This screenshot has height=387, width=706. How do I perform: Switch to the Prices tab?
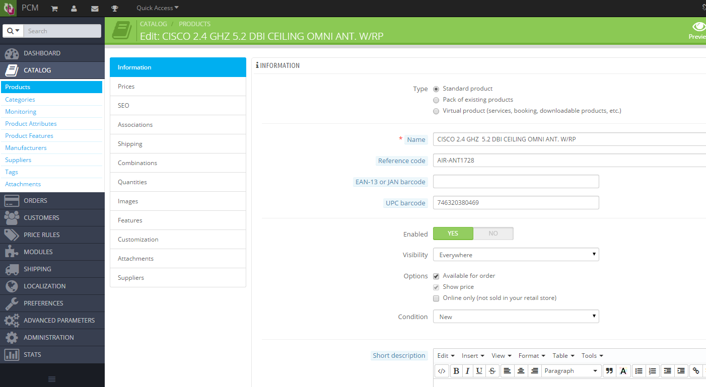tap(178, 87)
